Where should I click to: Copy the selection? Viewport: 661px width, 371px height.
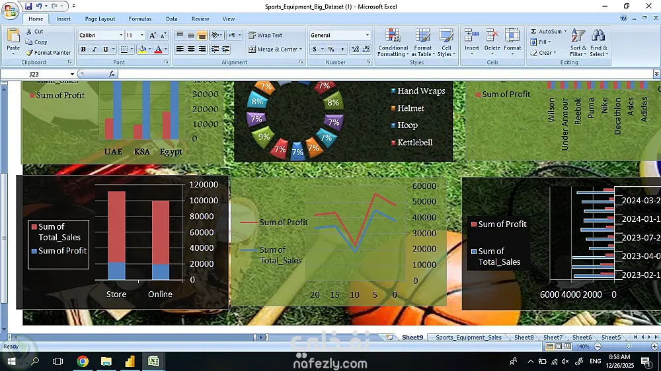[x=36, y=42]
